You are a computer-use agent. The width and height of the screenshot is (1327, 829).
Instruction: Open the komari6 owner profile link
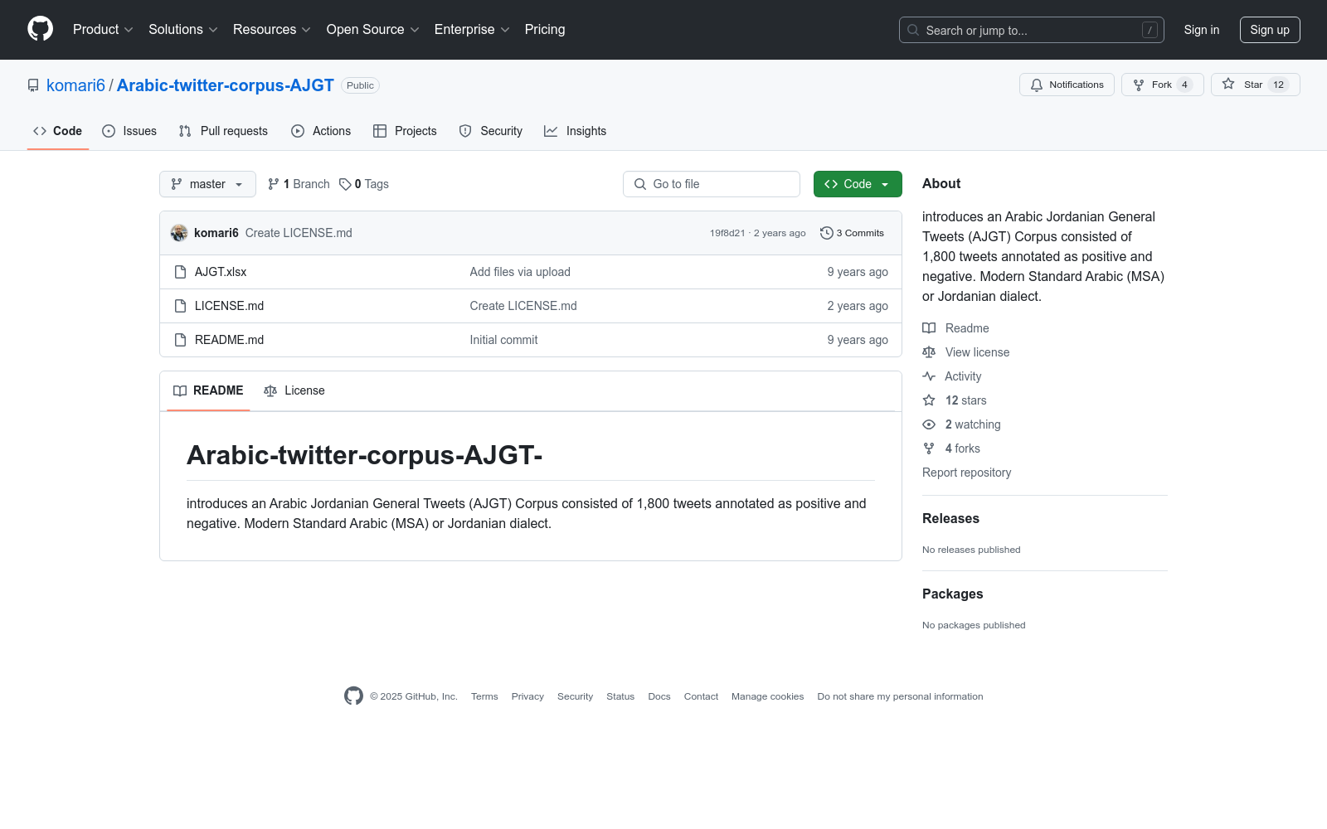click(75, 85)
